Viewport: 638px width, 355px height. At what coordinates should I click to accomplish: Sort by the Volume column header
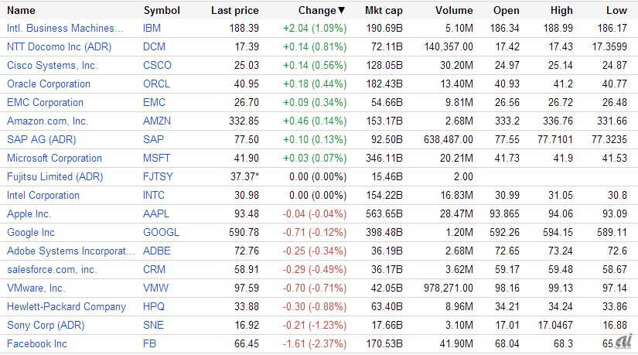click(x=453, y=11)
